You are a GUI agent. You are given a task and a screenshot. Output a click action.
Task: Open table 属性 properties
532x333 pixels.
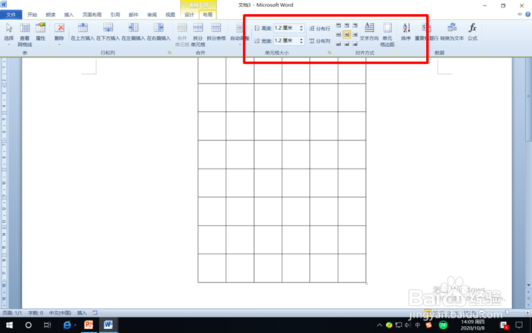pos(41,32)
